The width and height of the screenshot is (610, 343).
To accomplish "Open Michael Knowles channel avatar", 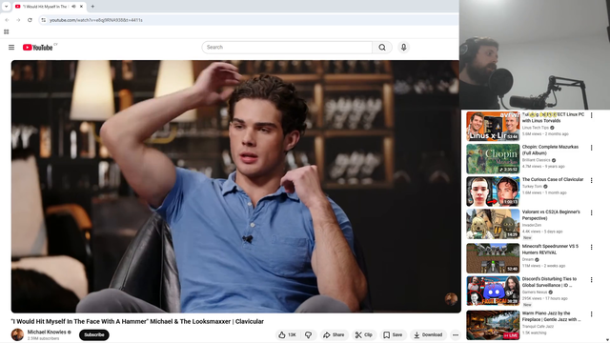I will [x=17, y=334].
